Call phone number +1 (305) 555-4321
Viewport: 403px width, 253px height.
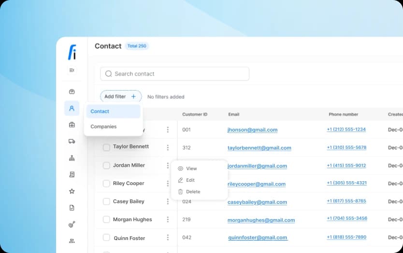pyautogui.click(x=347, y=183)
